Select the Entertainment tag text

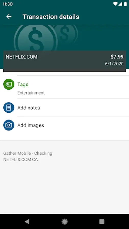(x=31, y=93)
